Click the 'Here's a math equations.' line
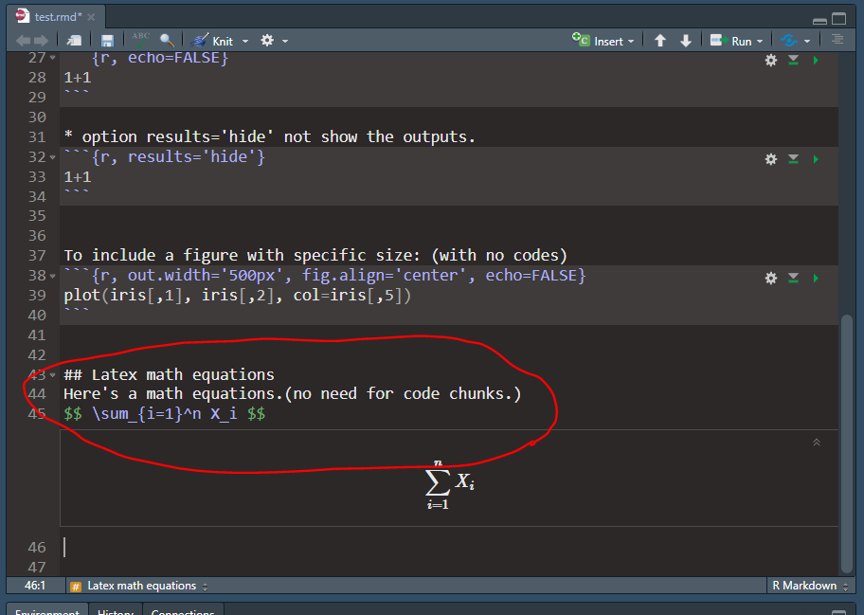The image size is (864, 615). [x=293, y=394]
